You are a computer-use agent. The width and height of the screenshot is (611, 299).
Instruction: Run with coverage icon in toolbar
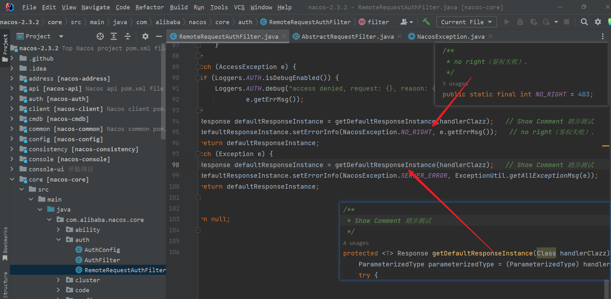pyautogui.click(x=534, y=22)
